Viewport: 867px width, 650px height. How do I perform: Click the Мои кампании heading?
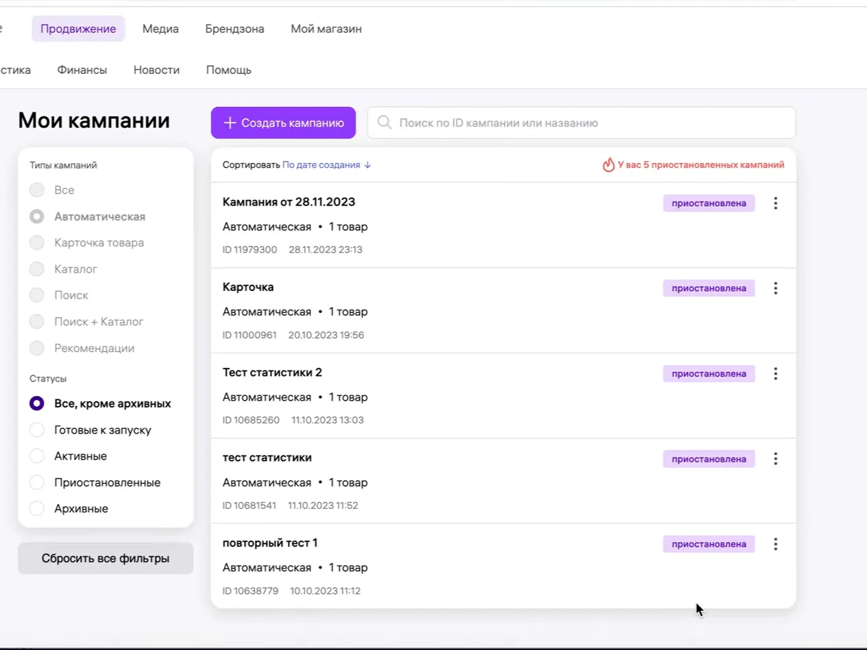click(x=94, y=121)
